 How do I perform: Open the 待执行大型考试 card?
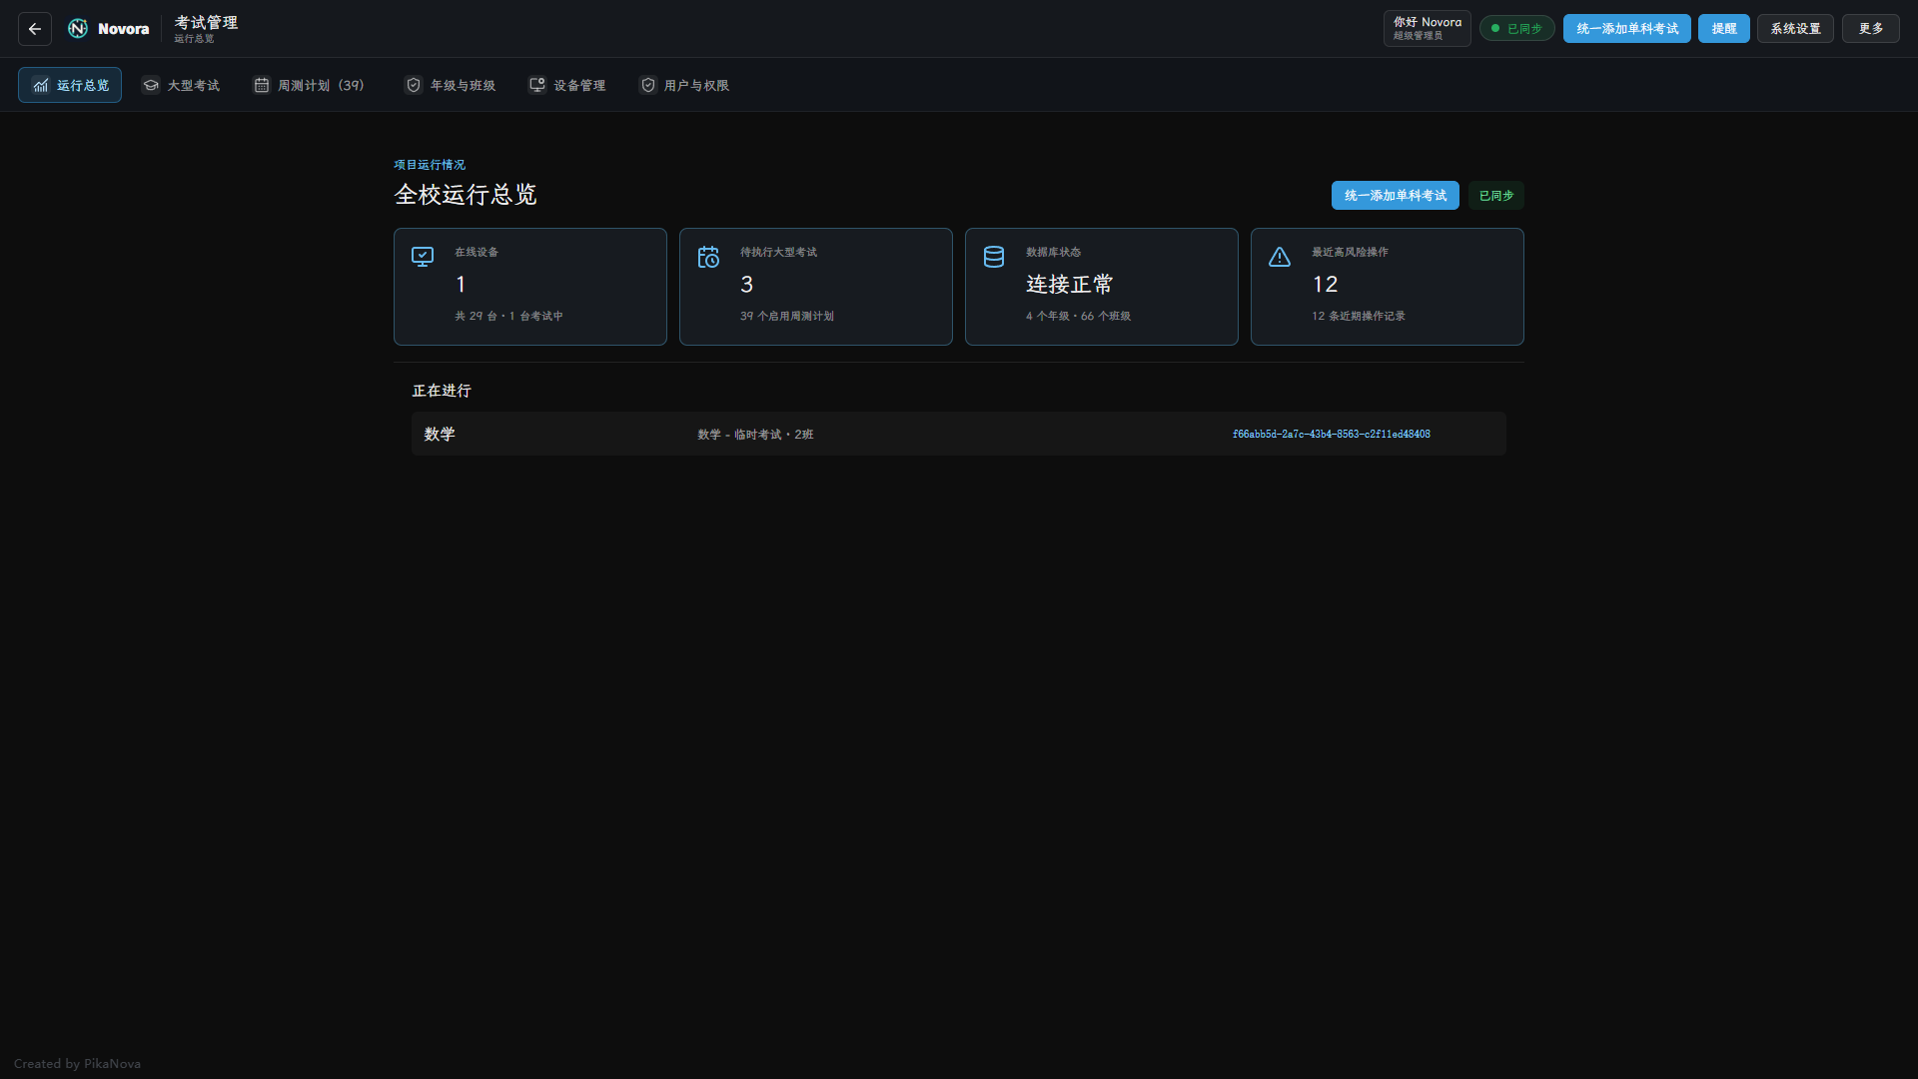pos(816,287)
